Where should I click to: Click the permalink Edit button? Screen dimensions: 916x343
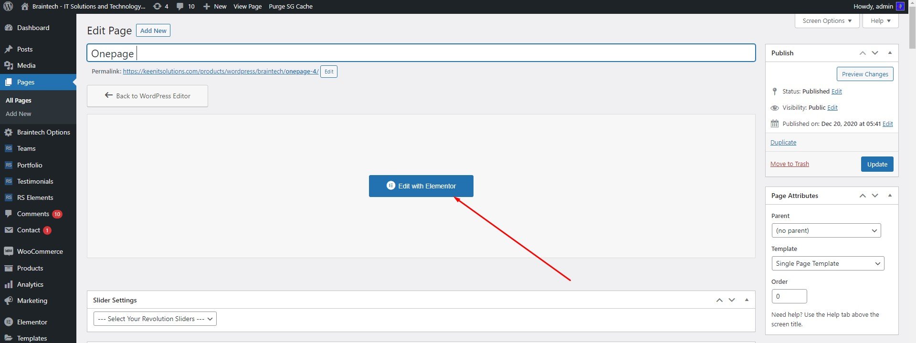click(x=329, y=72)
